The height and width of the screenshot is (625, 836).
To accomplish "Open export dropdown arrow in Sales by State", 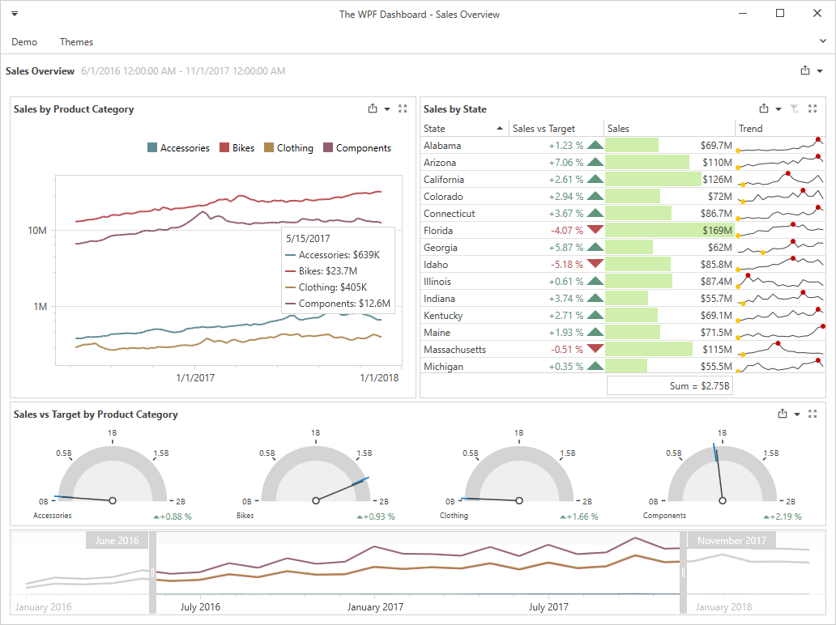I will coord(778,109).
